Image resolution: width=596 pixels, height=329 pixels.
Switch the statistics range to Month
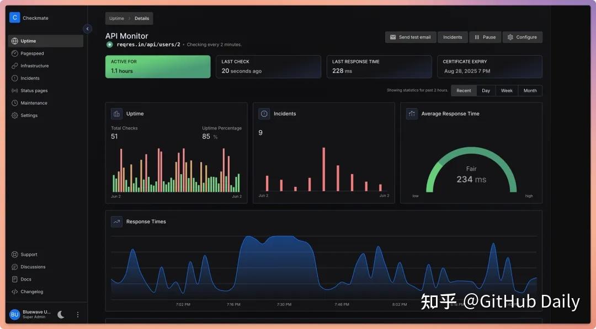[x=530, y=90]
